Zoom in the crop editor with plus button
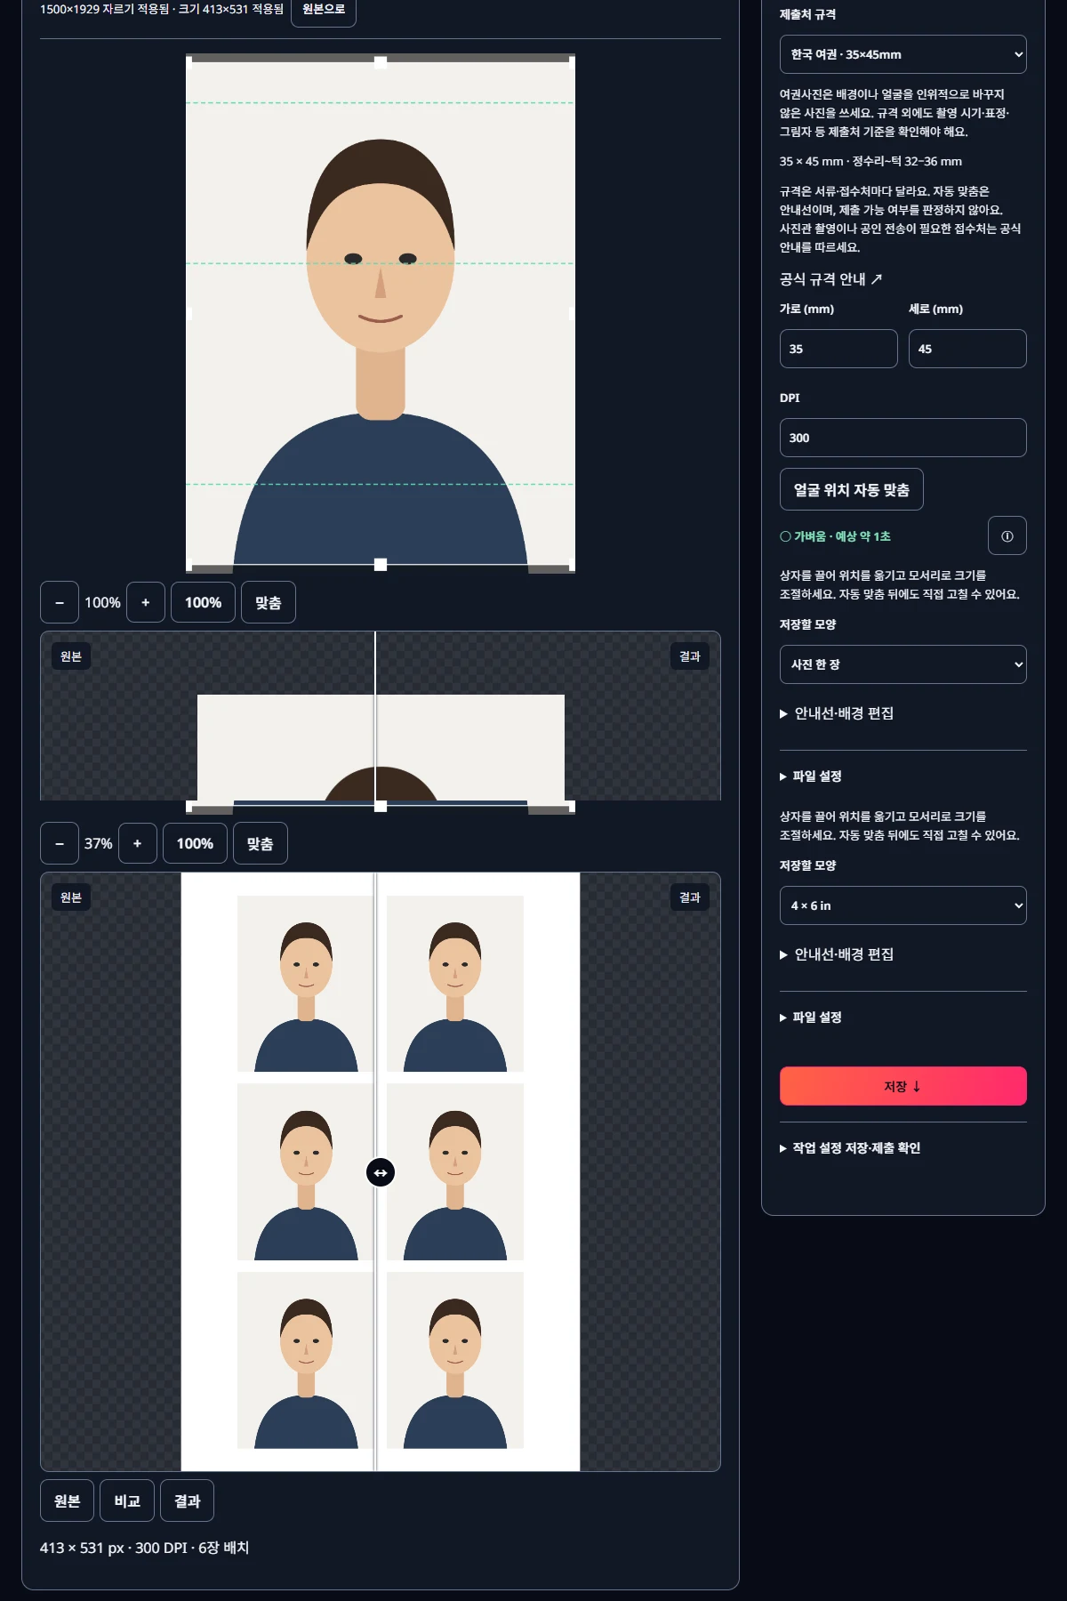Viewport: 1067px width, 1601px height. click(146, 602)
